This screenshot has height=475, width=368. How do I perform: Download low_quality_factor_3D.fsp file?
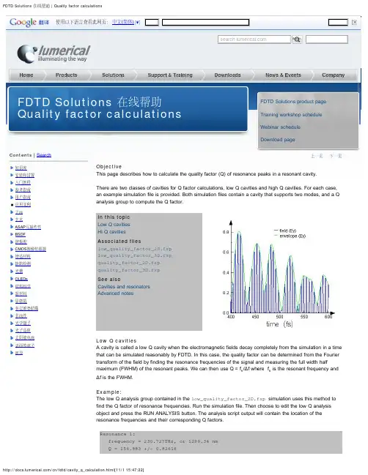[135, 255]
